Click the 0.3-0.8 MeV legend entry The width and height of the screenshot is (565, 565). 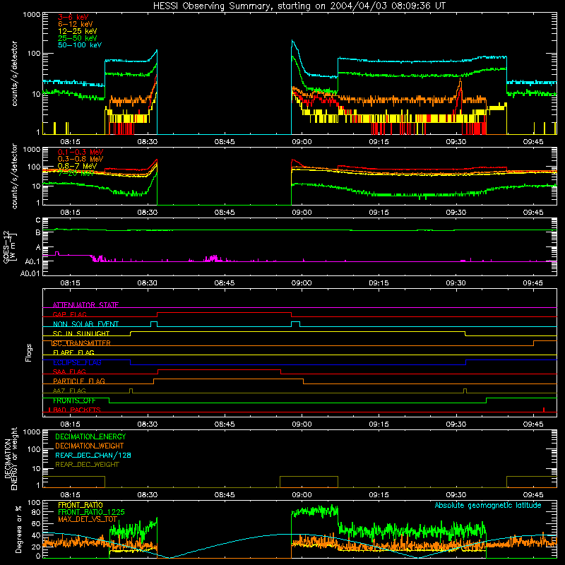coord(81,159)
